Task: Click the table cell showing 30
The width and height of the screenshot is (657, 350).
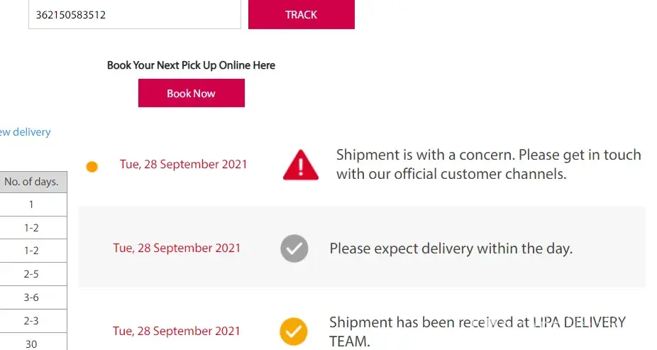Action: [x=31, y=344]
